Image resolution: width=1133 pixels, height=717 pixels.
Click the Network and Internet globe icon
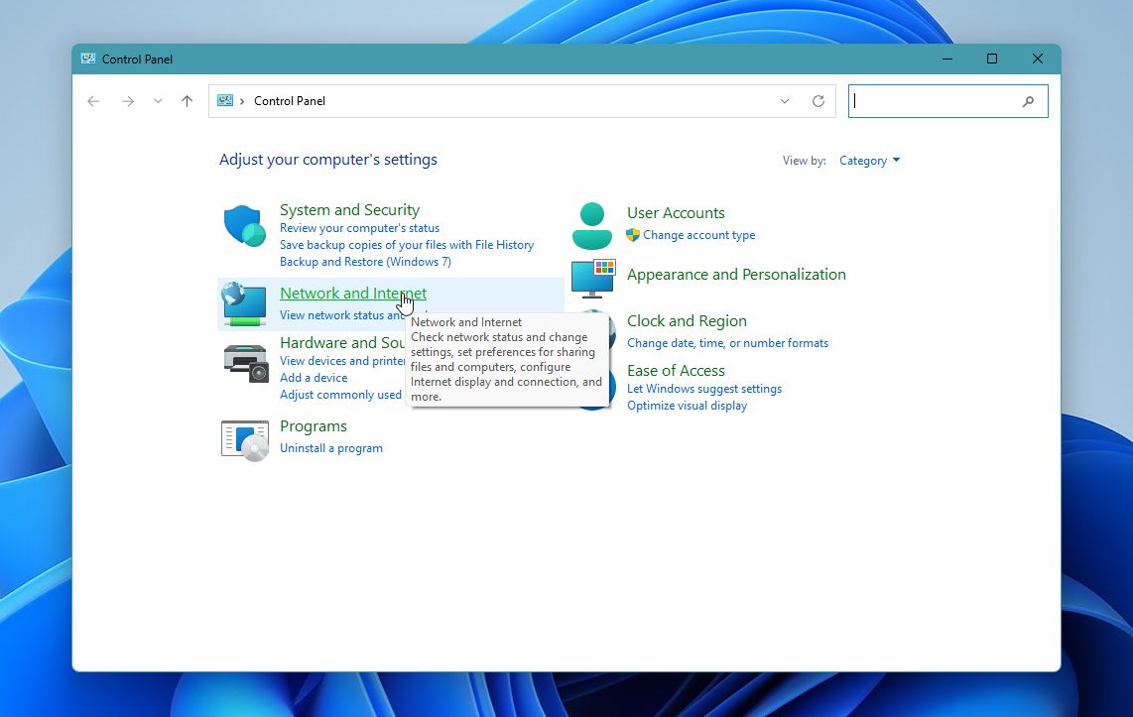244,304
